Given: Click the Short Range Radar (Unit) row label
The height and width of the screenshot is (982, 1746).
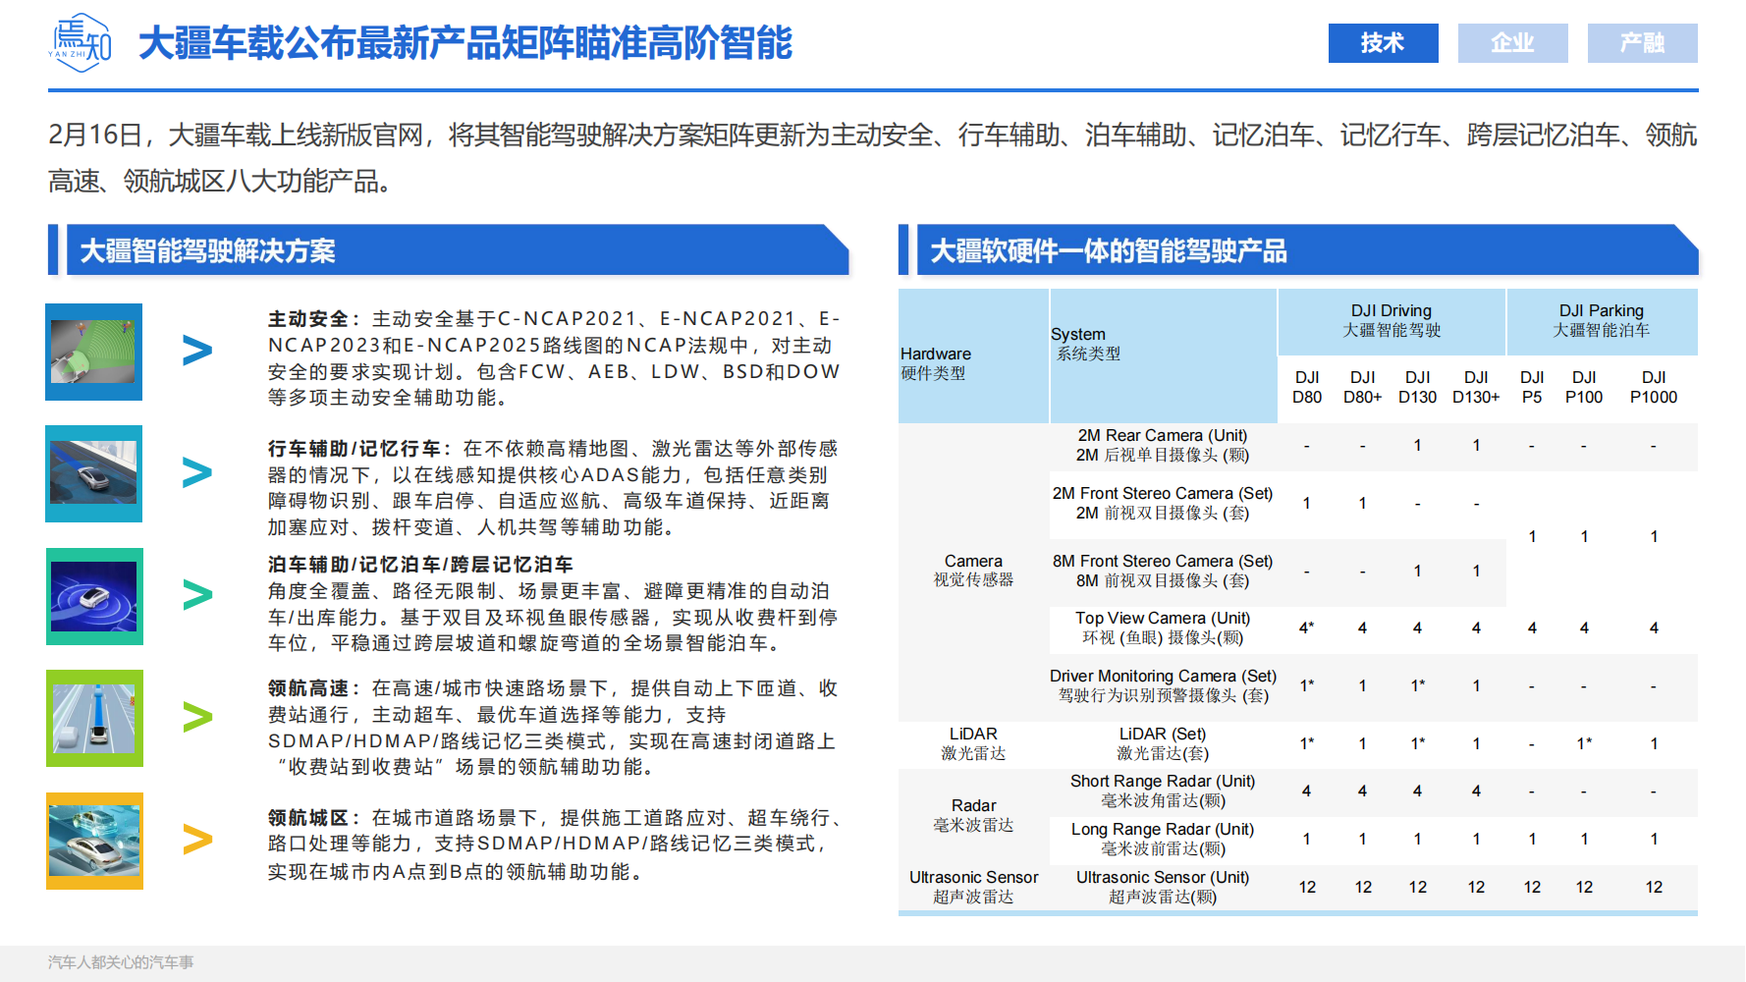Looking at the screenshot, I should point(1163,791).
